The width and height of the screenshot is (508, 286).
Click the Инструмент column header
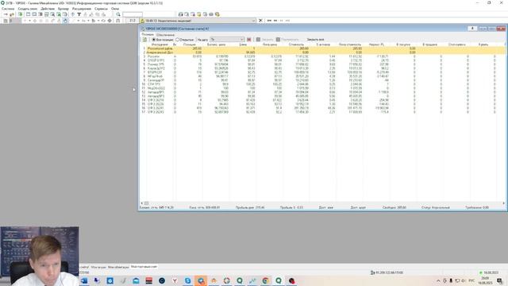coord(160,44)
